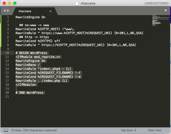Screen dimensions: 171x134
Task: Zoom window with the green button
Action: [15, 3]
